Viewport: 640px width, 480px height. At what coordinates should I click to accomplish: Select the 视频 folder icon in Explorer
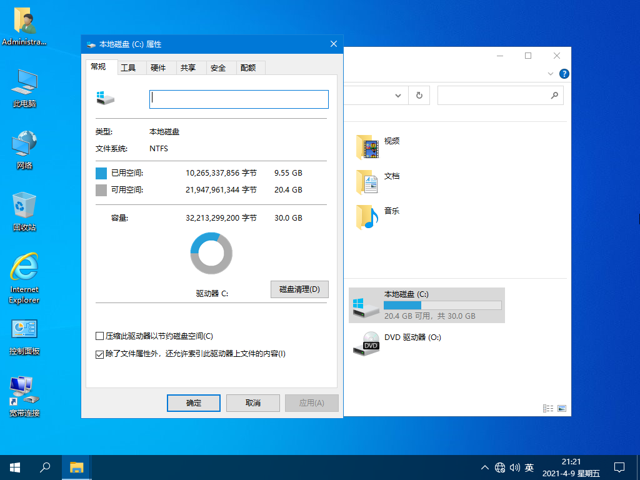(367, 147)
